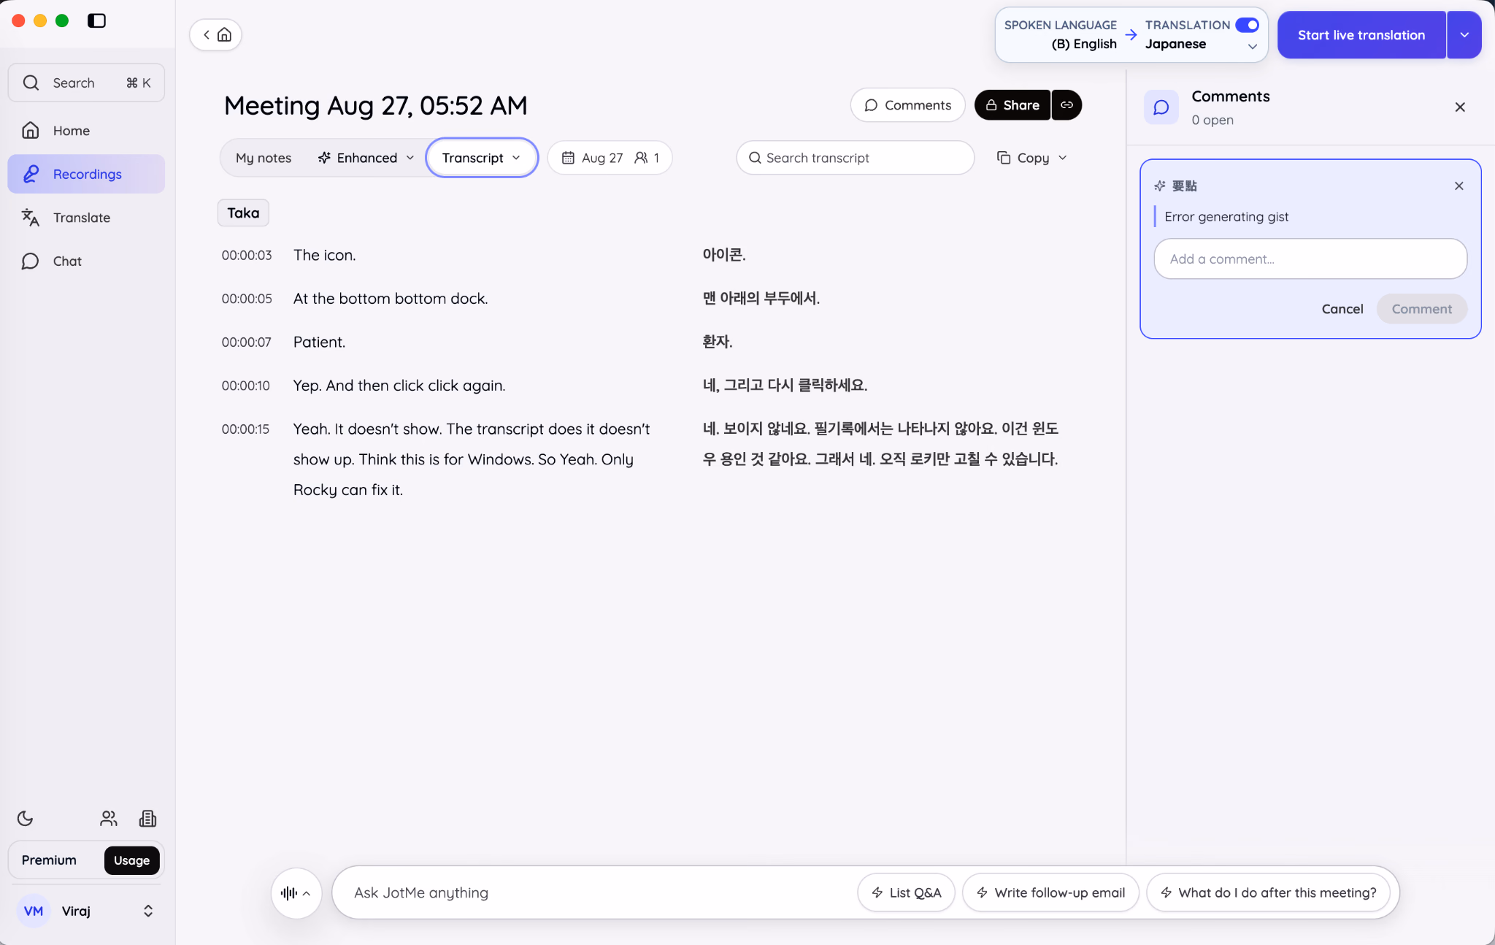Cancel the comment draft
1495x945 pixels.
point(1342,309)
